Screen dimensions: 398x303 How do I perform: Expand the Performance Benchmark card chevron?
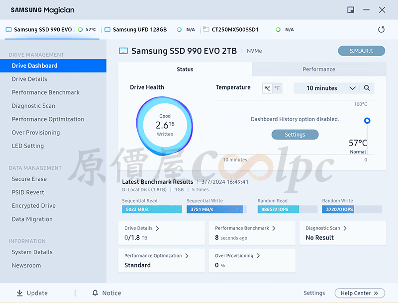pos(274,228)
